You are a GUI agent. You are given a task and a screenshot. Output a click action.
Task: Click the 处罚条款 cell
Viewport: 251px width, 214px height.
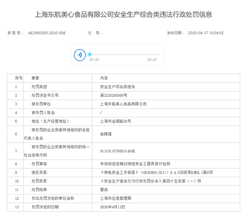pos(58,181)
